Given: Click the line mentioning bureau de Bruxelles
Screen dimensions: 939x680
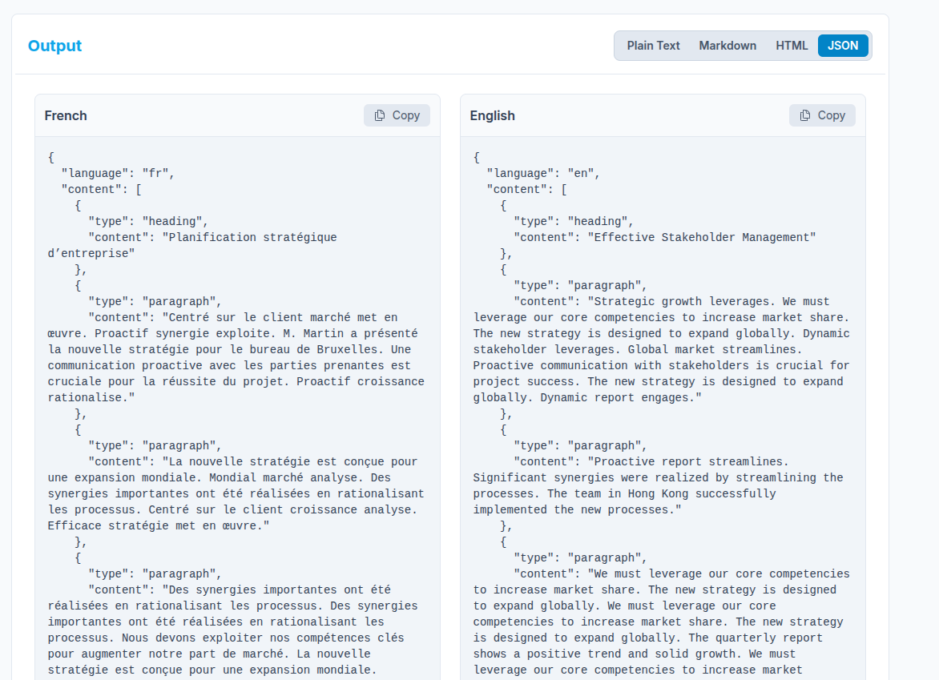Looking at the screenshot, I should 229,349.
